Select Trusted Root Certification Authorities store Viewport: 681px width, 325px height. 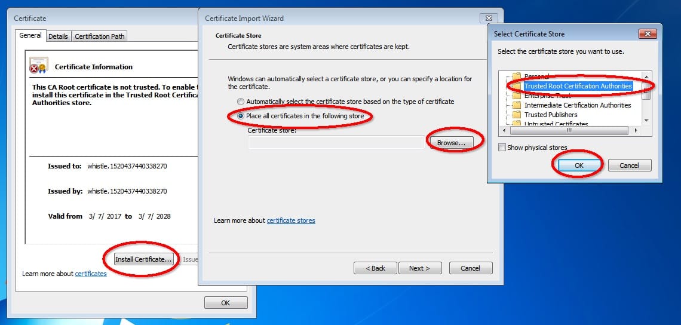578,86
